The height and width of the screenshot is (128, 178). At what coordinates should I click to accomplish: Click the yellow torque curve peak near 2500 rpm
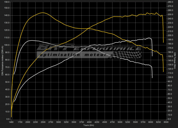click(x=43, y=13)
